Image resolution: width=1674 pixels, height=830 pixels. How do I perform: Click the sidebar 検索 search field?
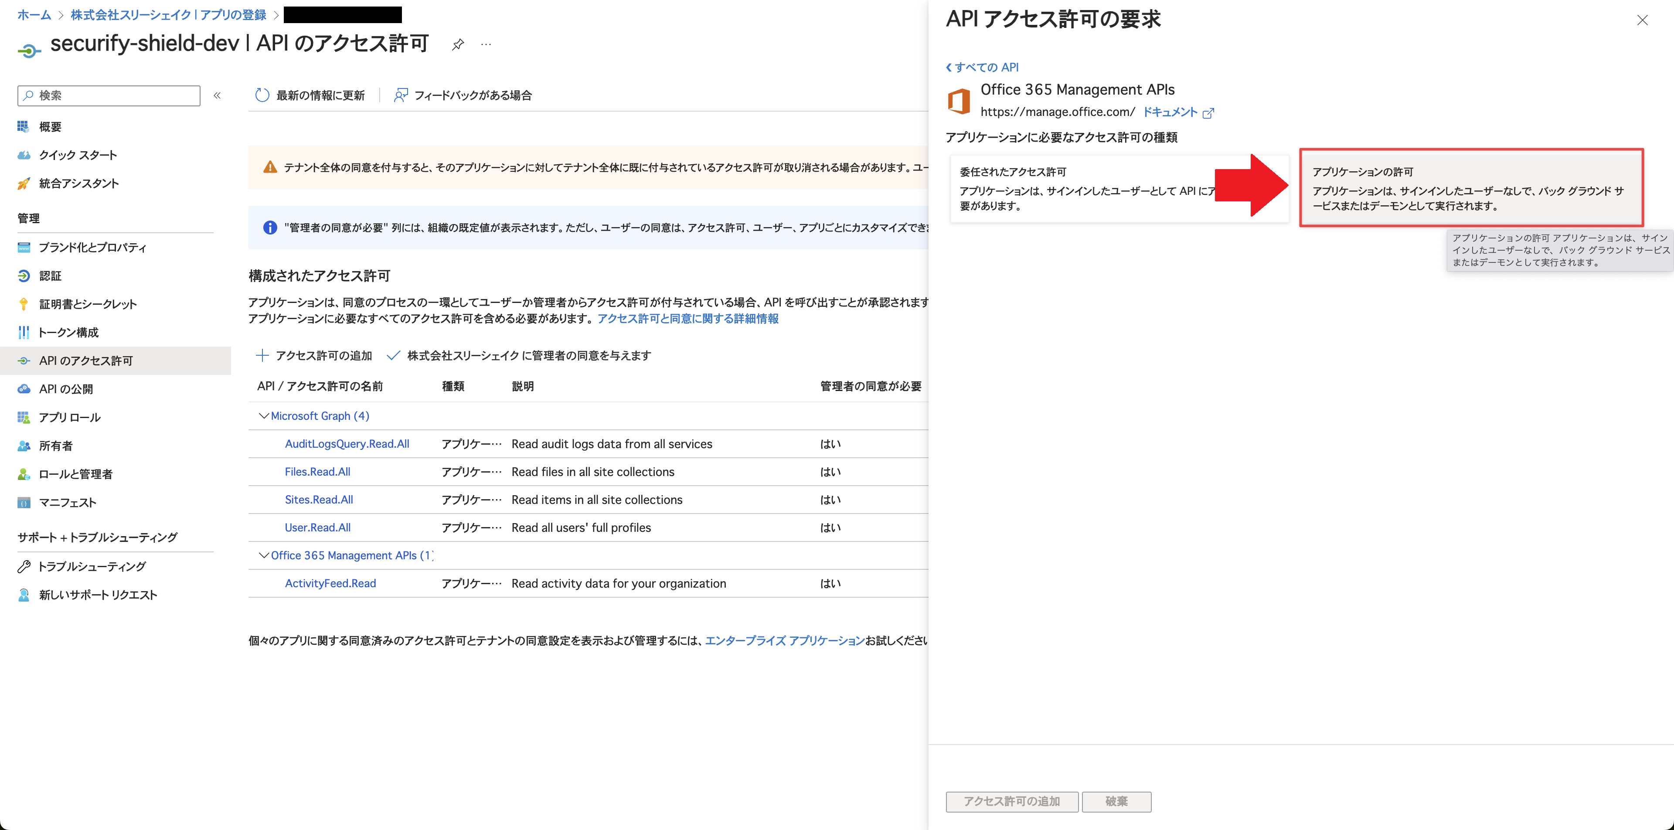[109, 95]
